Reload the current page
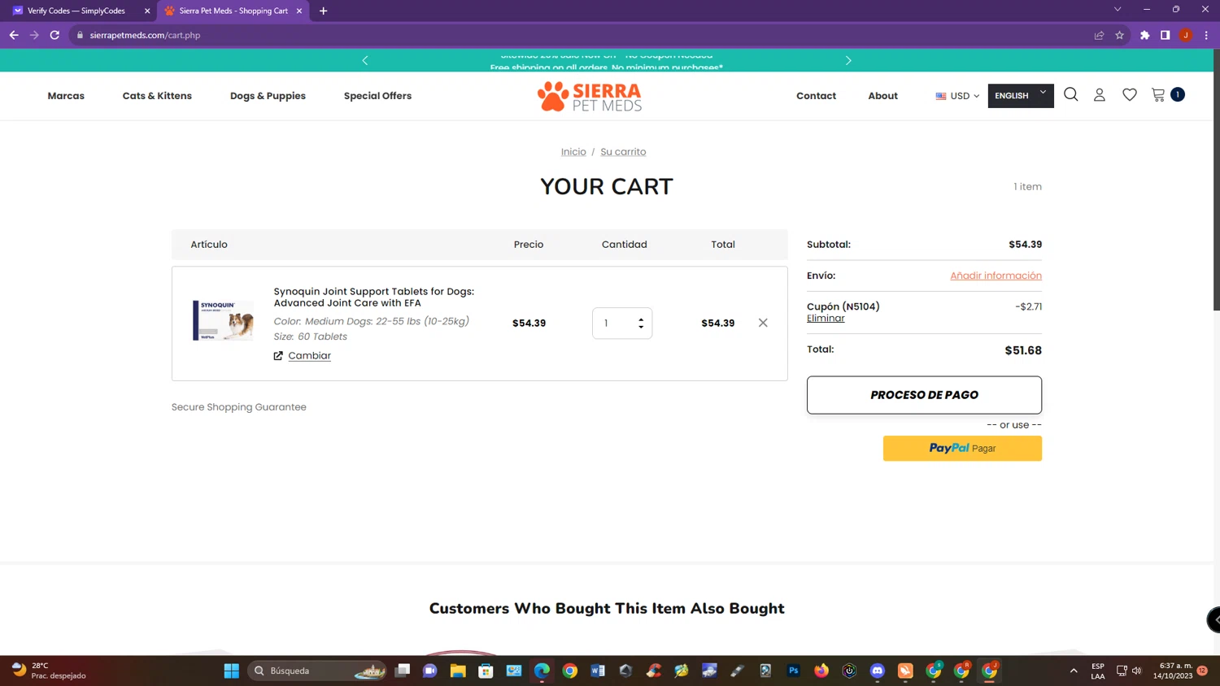The image size is (1220, 686). click(54, 35)
